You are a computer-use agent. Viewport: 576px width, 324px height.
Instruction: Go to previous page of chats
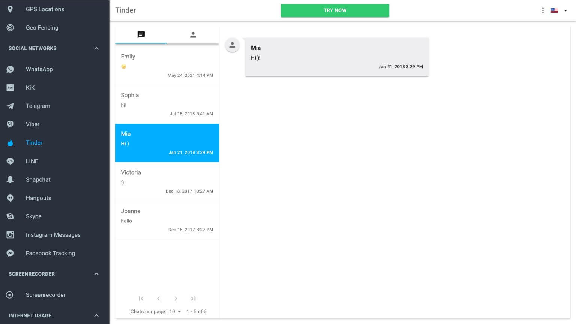[x=158, y=299]
